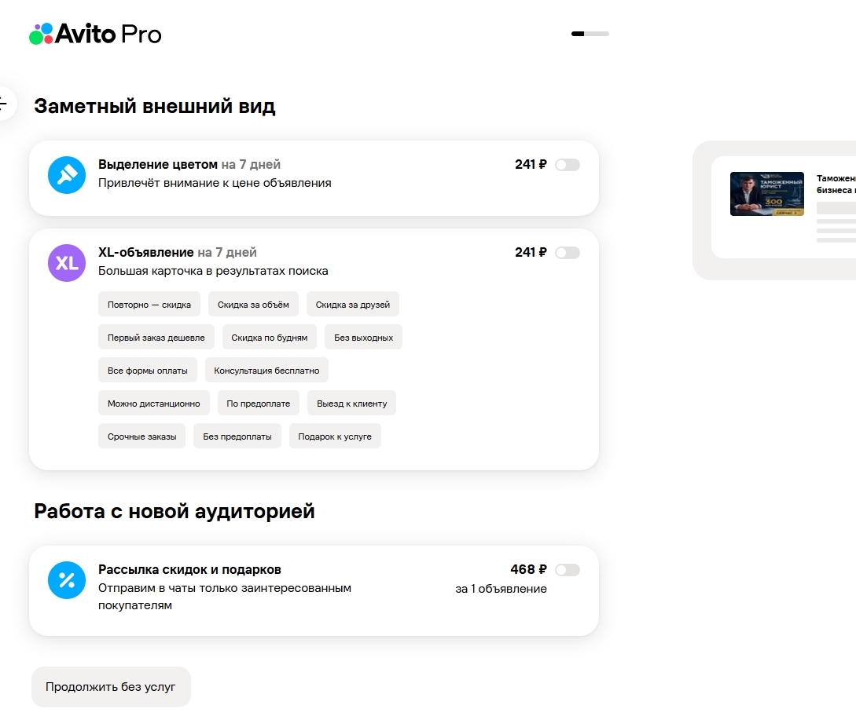This screenshot has width=856, height=716.
Task: Choose the Скидка за друзей tag
Action: pos(353,305)
